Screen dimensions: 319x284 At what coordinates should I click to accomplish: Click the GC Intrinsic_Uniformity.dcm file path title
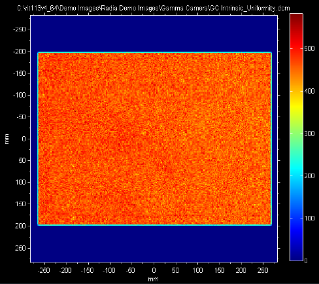point(154,9)
